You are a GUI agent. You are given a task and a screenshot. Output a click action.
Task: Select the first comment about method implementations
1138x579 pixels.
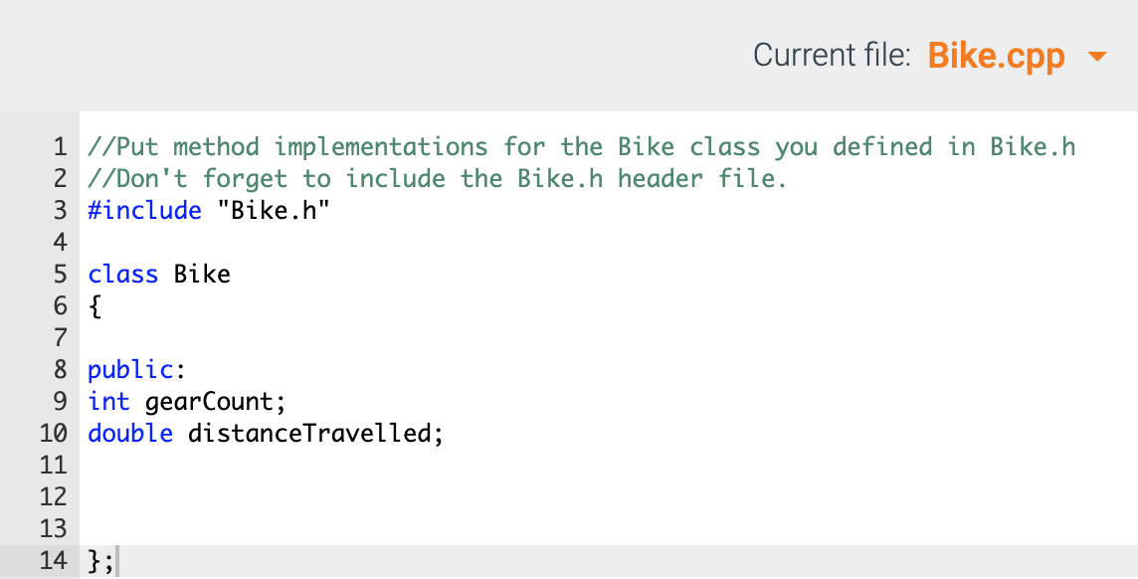coord(582,146)
